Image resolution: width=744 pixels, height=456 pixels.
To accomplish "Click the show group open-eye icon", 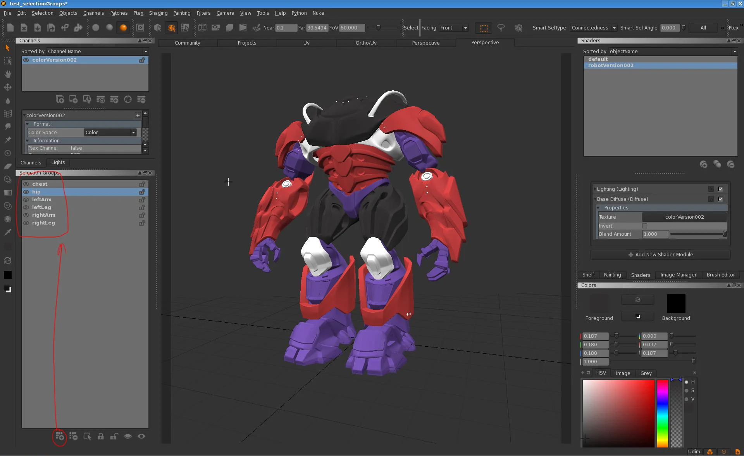I will click(x=141, y=437).
